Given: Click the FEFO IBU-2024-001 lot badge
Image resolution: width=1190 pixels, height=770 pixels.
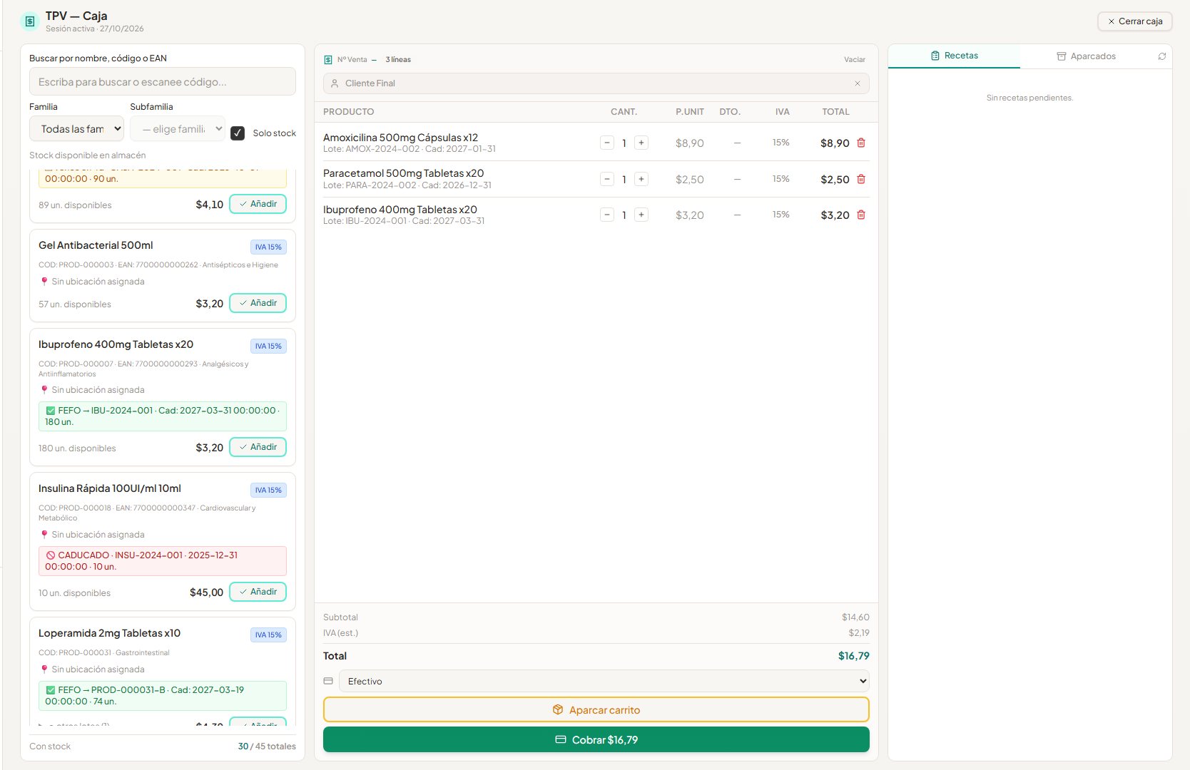Looking at the screenshot, I should click(163, 416).
